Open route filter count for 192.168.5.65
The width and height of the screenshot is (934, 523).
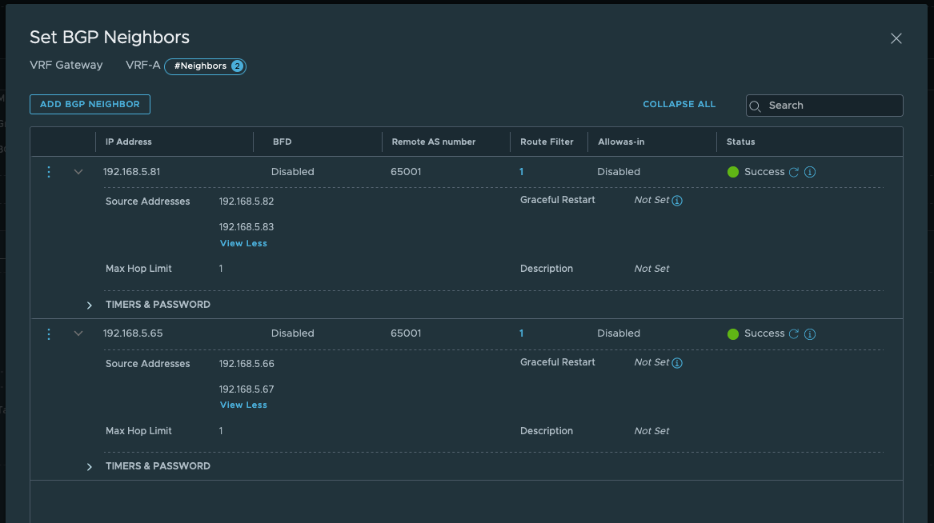[x=521, y=333]
